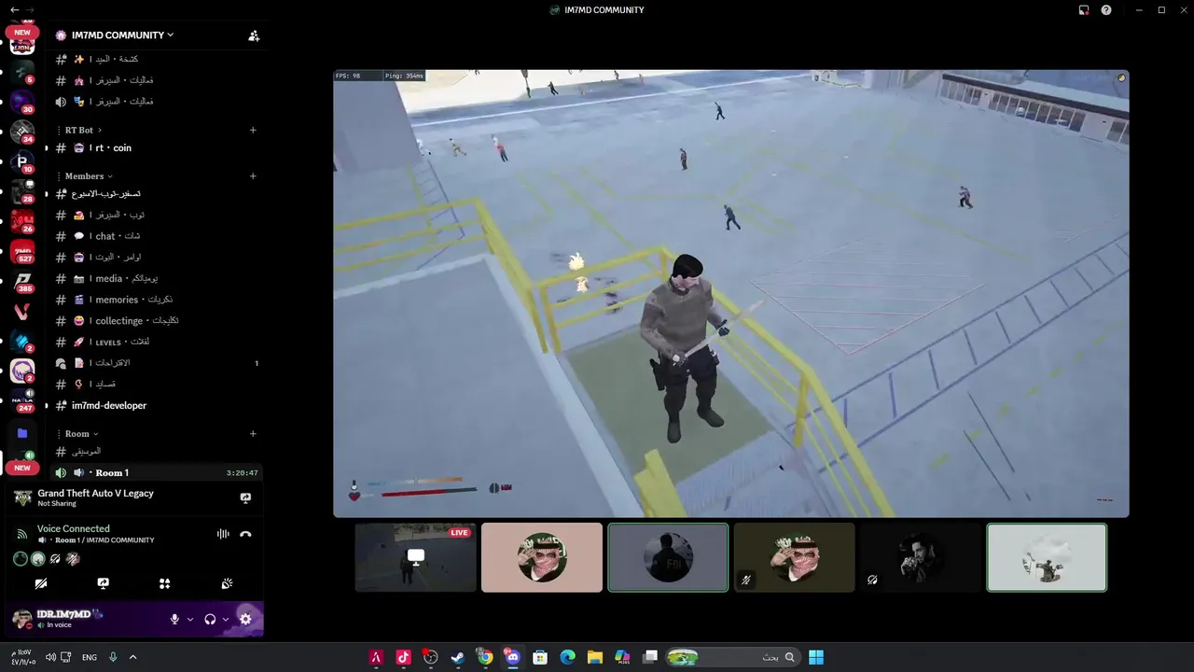This screenshot has height=672, width=1194.
Task: Open Steam from the taskbar
Action: (457, 657)
